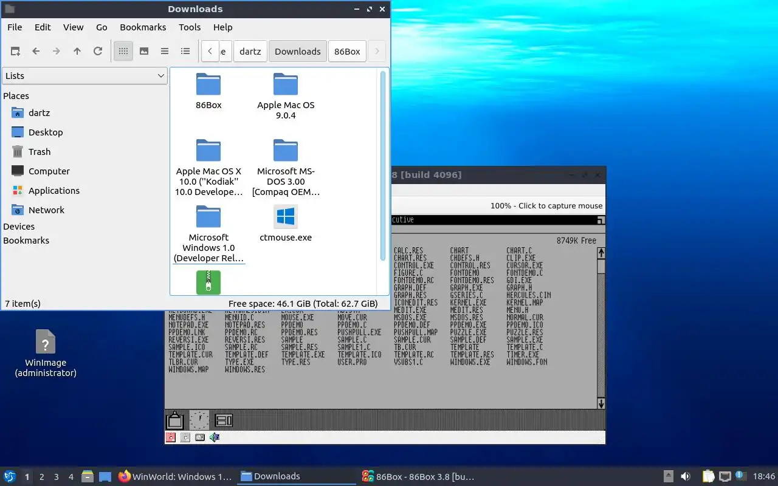Open network status tray icon

click(725, 477)
